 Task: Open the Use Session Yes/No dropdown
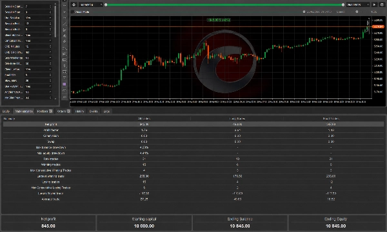tap(38, 18)
